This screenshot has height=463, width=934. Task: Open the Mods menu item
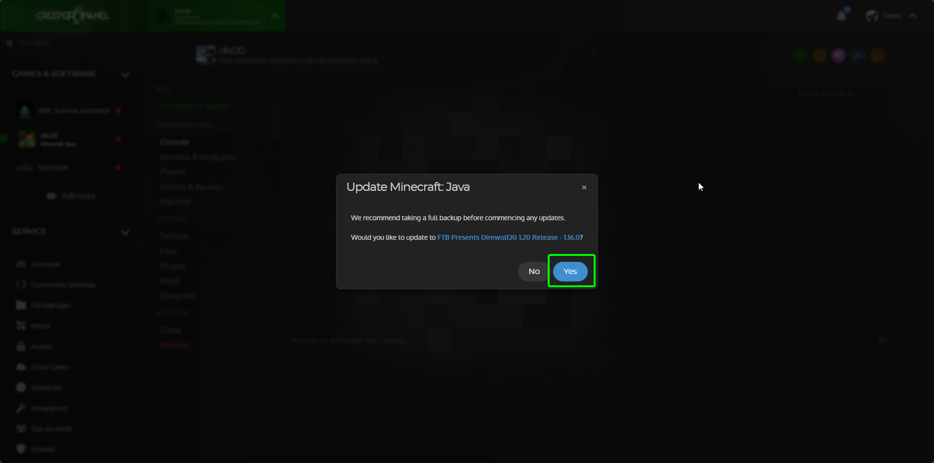170,281
